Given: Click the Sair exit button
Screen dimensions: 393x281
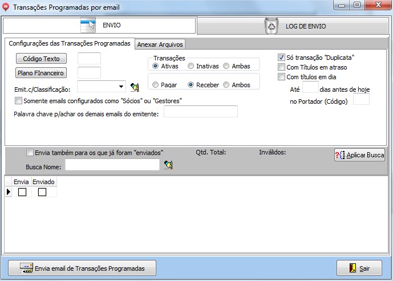Looking at the screenshot, I should pos(359,268).
